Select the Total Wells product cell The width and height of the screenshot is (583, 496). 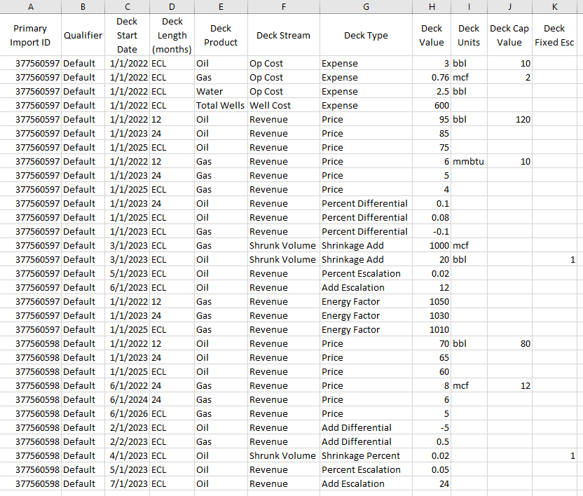click(x=221, y=105)
